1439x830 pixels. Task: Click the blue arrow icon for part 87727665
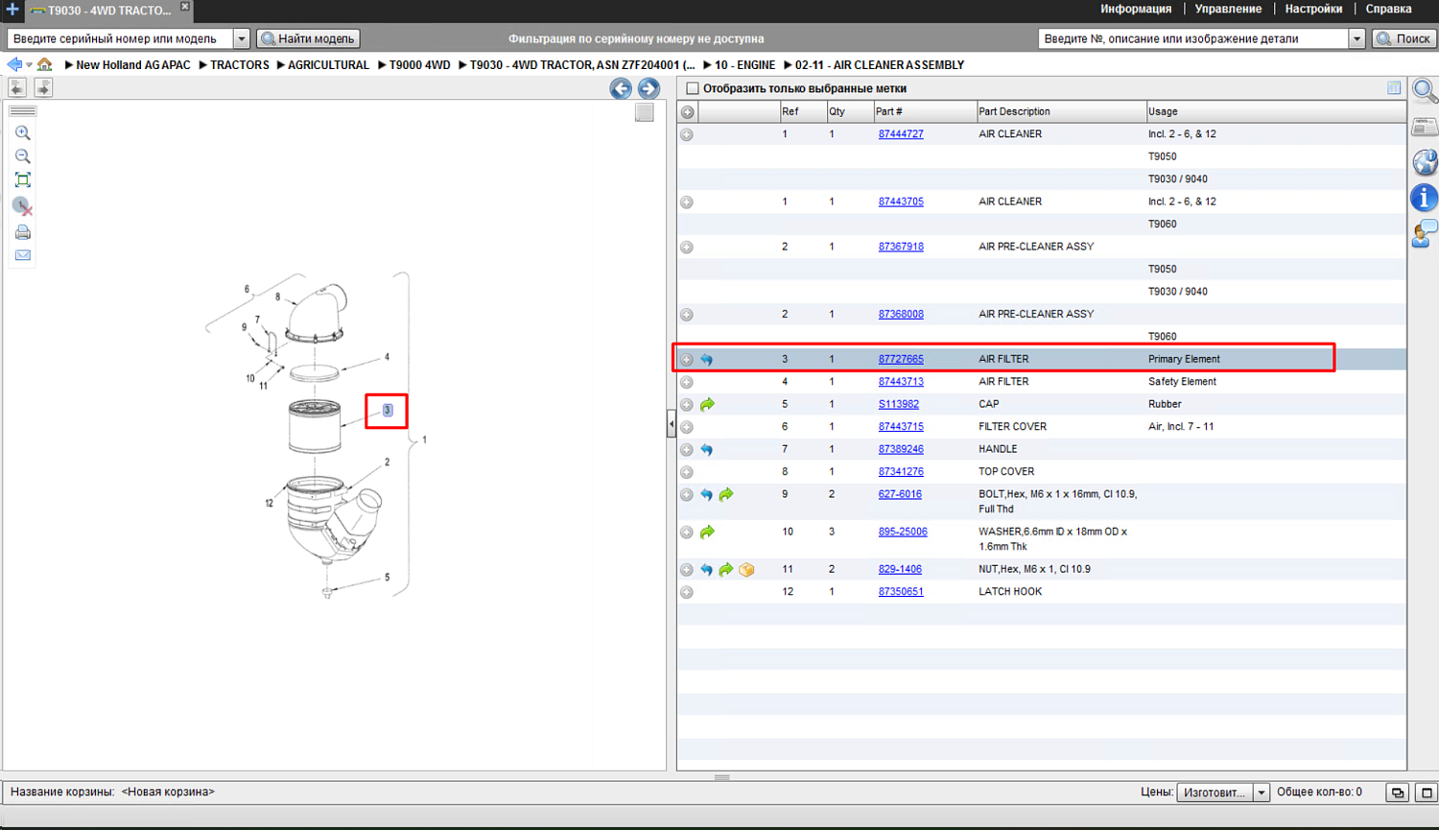[707, 360]
